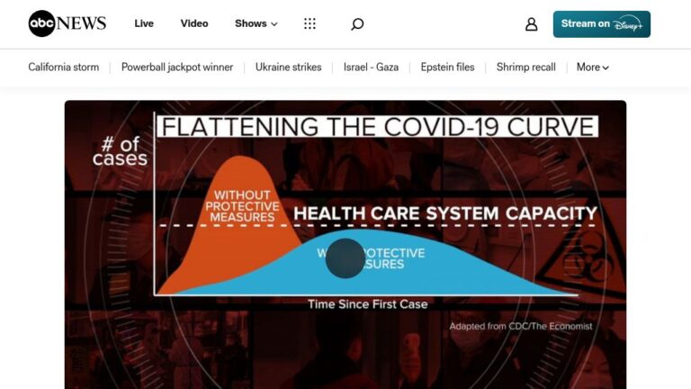Viewport: 691px width, 389px height.
Task: Open the Israel - Gaza topic
Action: click(371, 67)
